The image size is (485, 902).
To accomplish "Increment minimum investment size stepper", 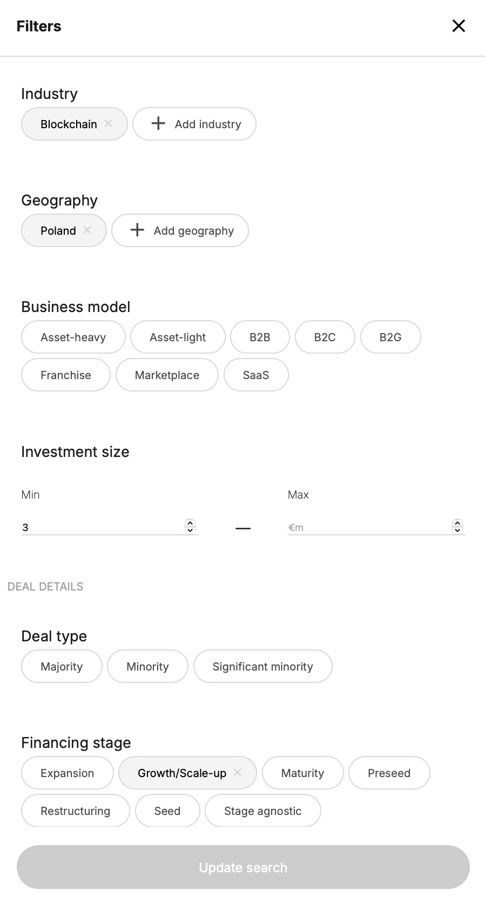I will tap(190, 523).
